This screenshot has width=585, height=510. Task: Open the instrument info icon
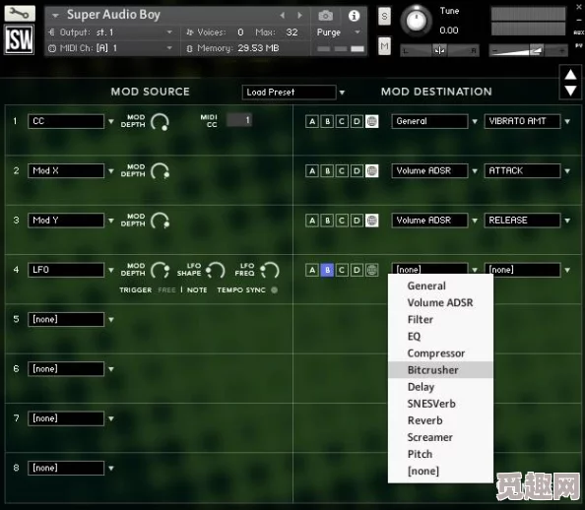pyautogui.click(x=354, y=16)
